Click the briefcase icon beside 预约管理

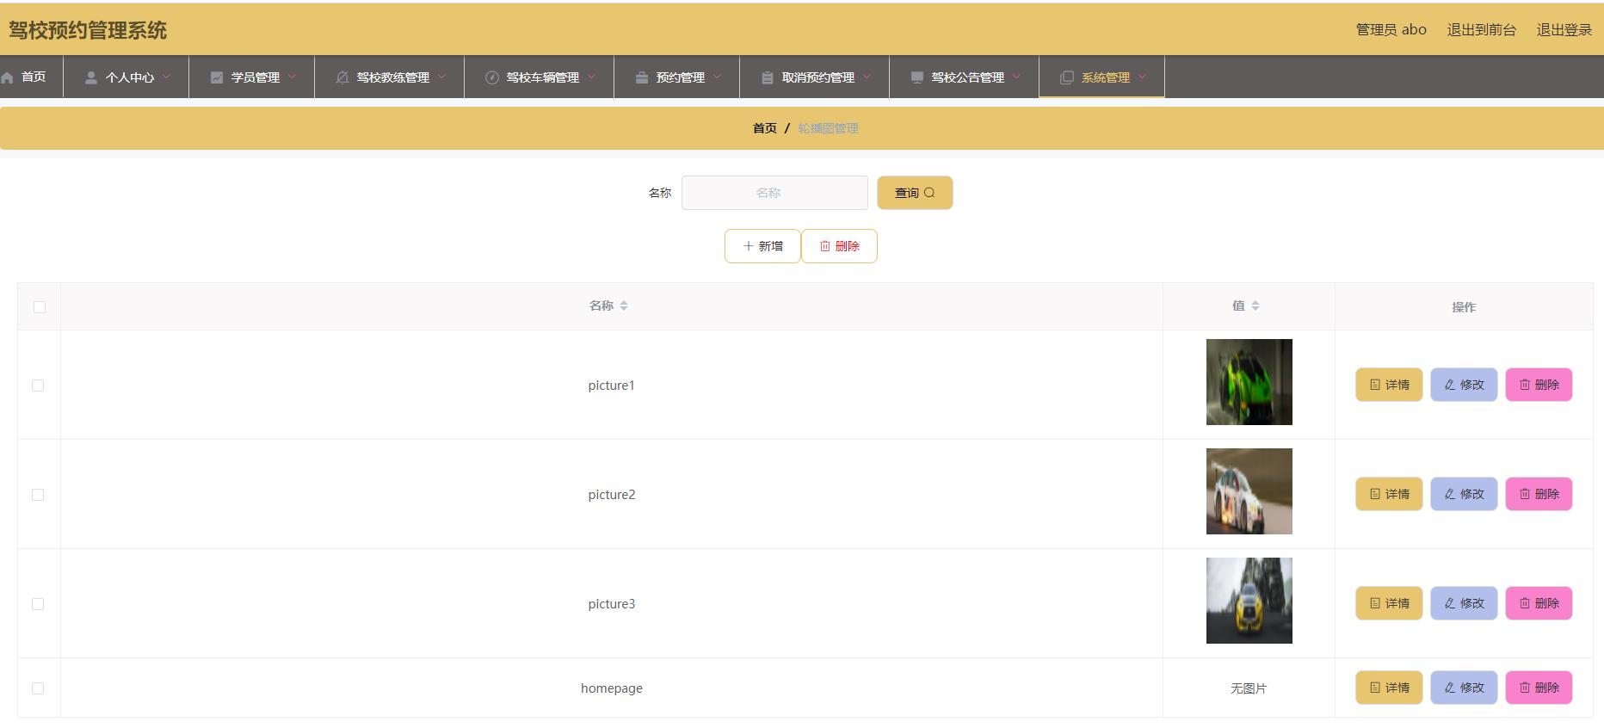642,77
